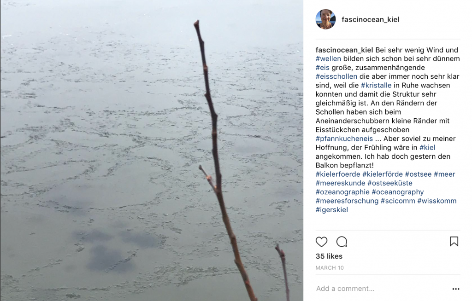Visit the #kiel hashtag link

click(x=427, y=147)
